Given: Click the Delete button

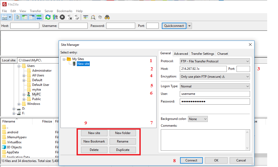Looking at the screenshot, I should click(94, 150).
